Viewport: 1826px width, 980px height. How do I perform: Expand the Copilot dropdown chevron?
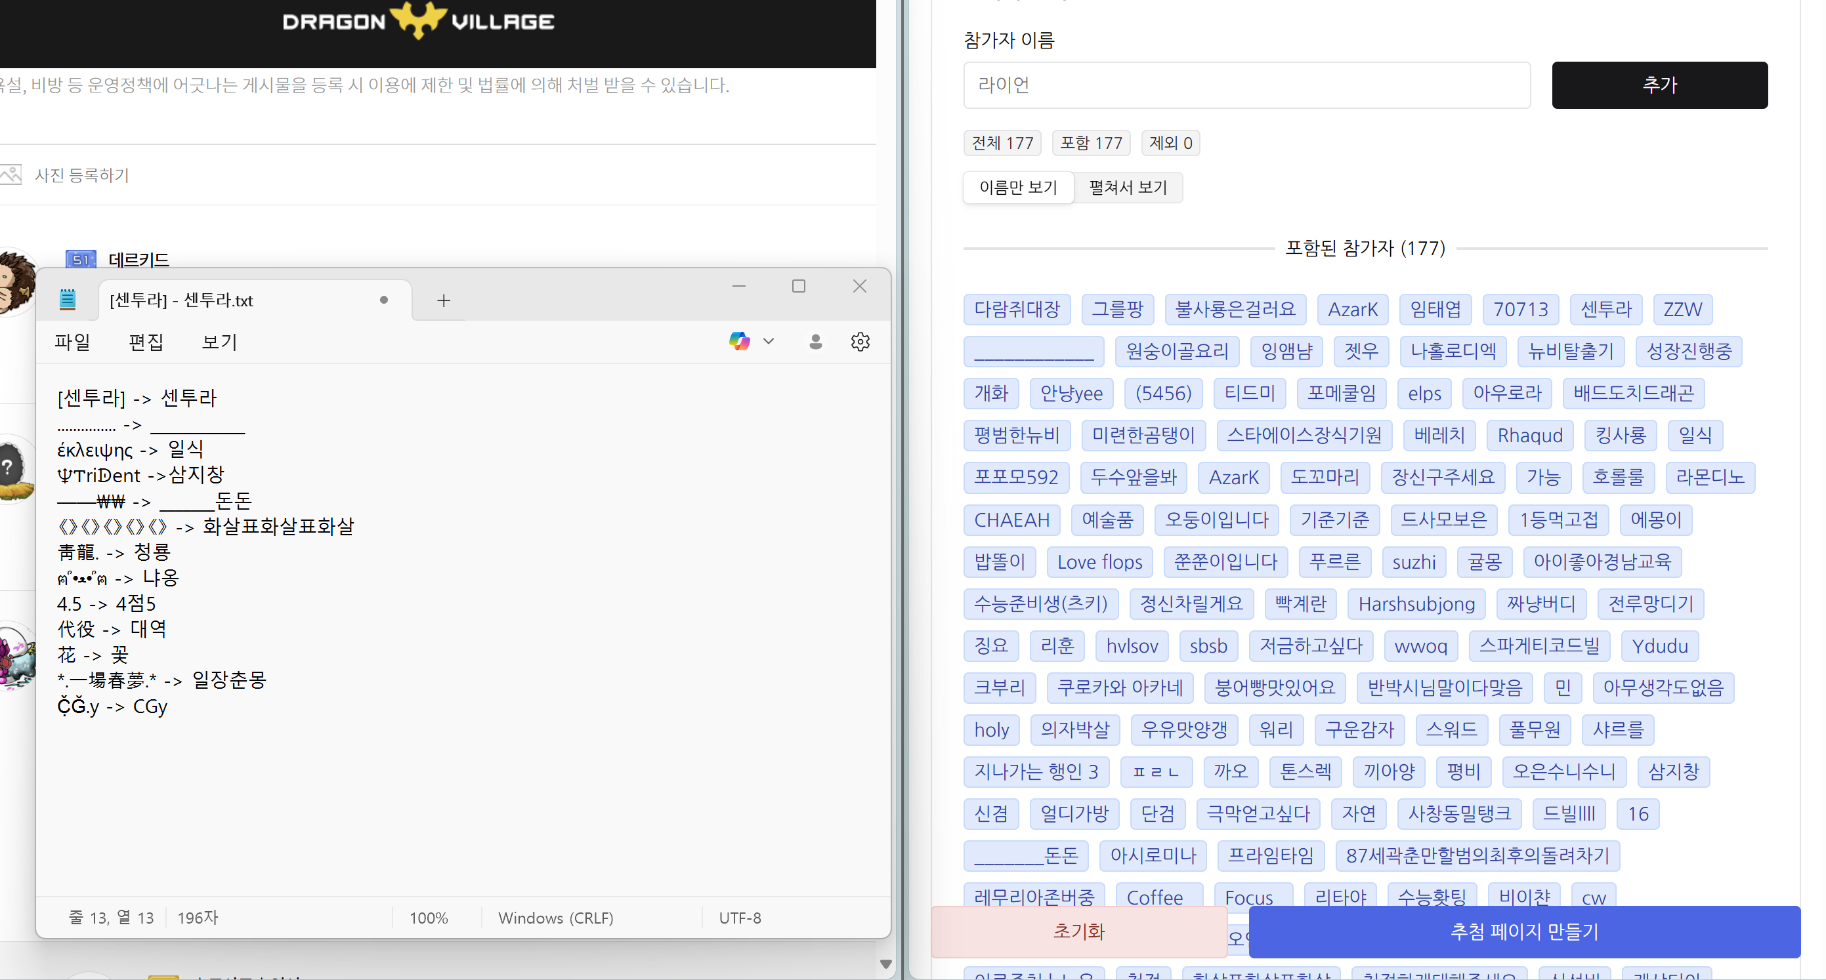click(769, 342)
